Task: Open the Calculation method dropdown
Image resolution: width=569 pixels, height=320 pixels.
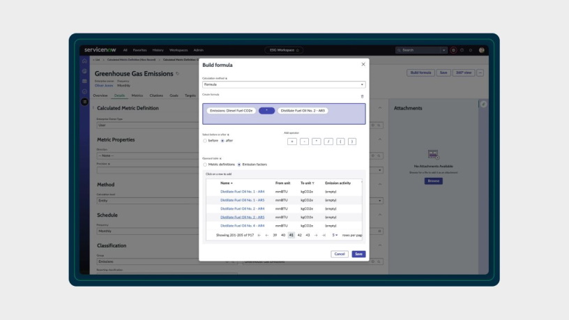Action: point(284,84)
